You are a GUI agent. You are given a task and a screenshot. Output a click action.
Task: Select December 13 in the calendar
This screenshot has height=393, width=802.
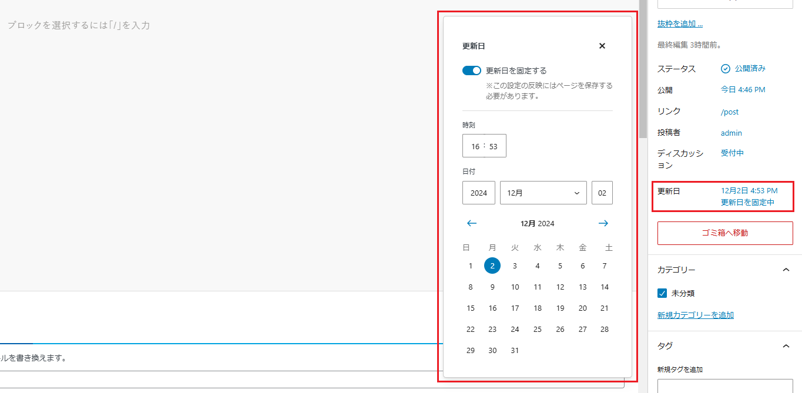point(582,287)
